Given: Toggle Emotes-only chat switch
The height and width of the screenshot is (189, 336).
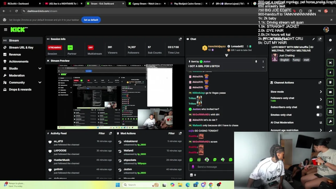Looking at the screenshot, I should 319,115.
